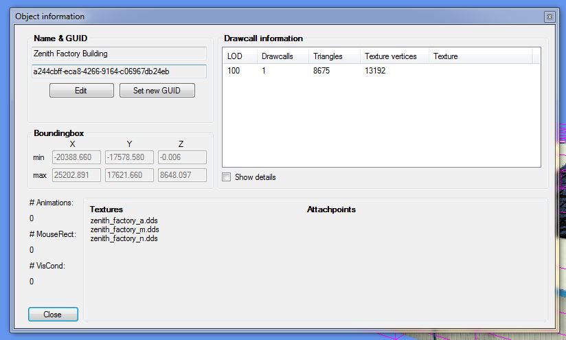Click the min Y boundingbox field
Viewport: 566px width, 340px height.
[x=128, y=158]
